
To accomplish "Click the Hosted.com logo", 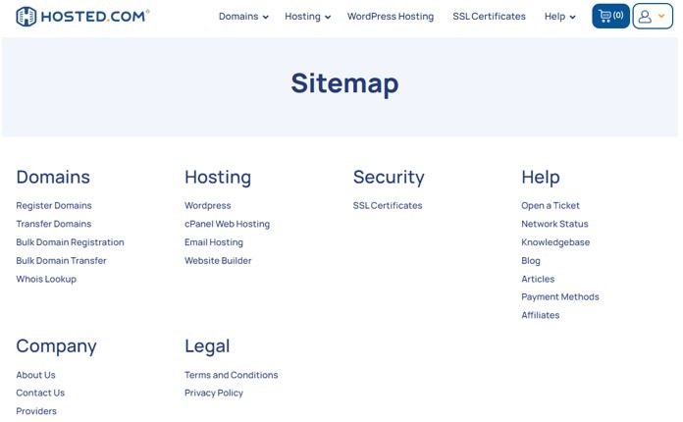I will click(x=82, y=17).
